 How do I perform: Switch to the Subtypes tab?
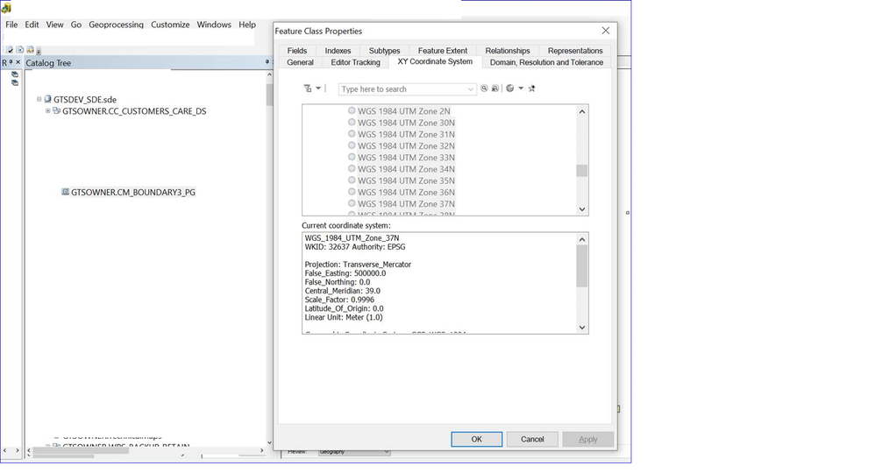pyautogui.click(x=385, y=51)
